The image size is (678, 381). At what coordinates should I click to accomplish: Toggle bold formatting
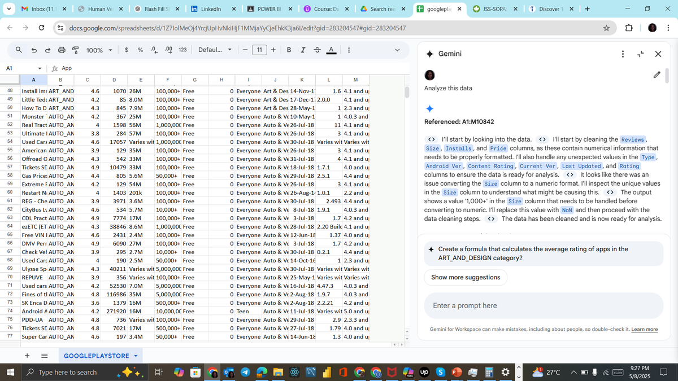tap(289, 50)
